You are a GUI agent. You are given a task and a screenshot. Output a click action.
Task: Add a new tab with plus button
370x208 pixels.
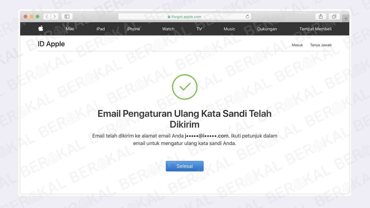346,18
